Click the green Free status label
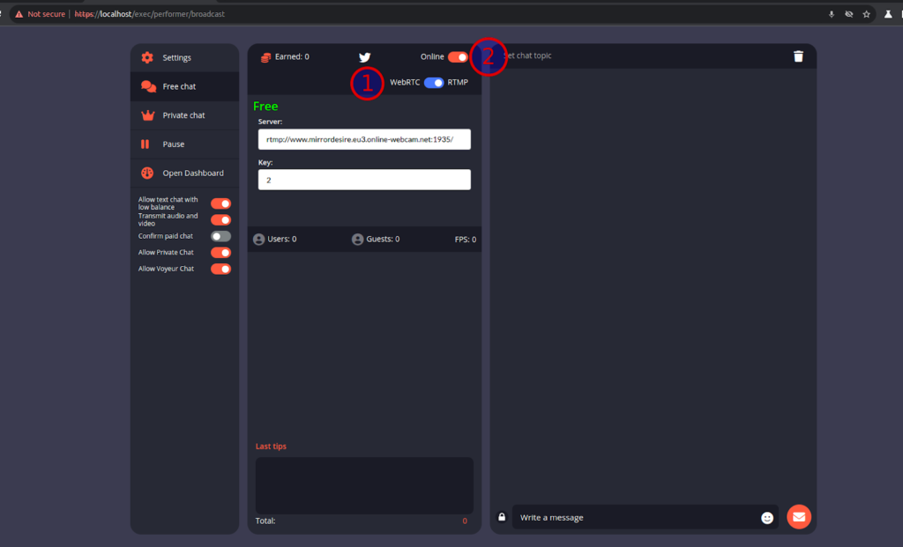This screenshot has width=903, height=547. [265, 106]
